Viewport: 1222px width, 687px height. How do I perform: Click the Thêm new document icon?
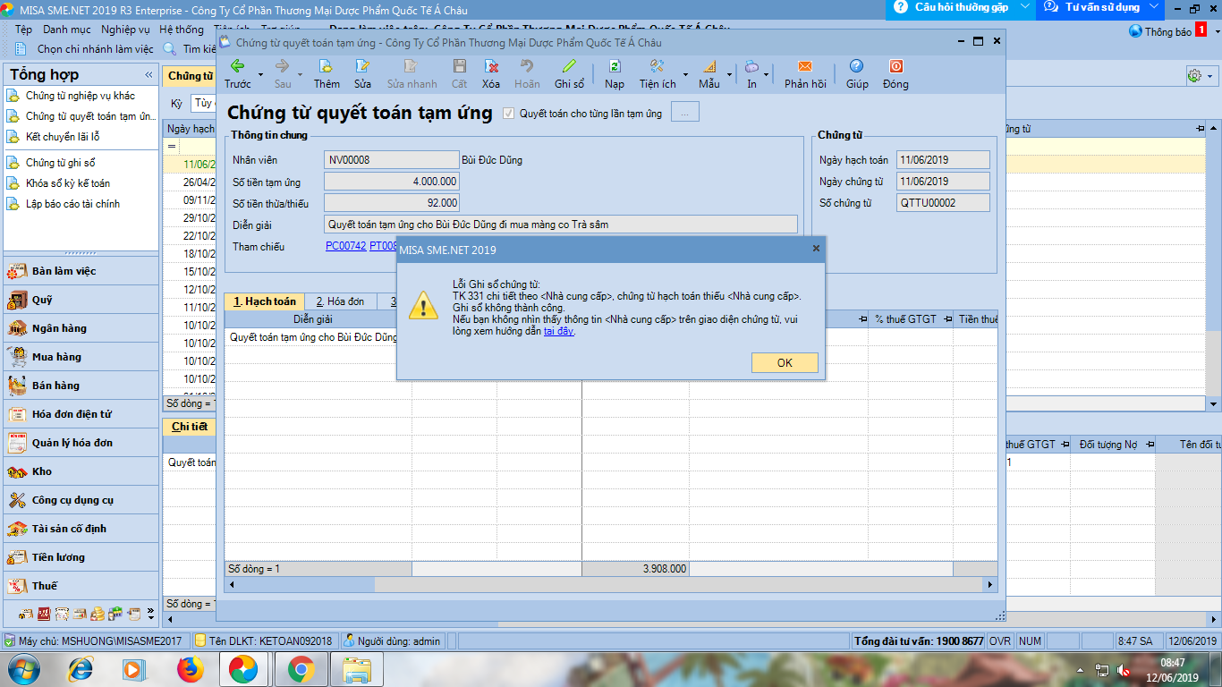tap(327, 67)
